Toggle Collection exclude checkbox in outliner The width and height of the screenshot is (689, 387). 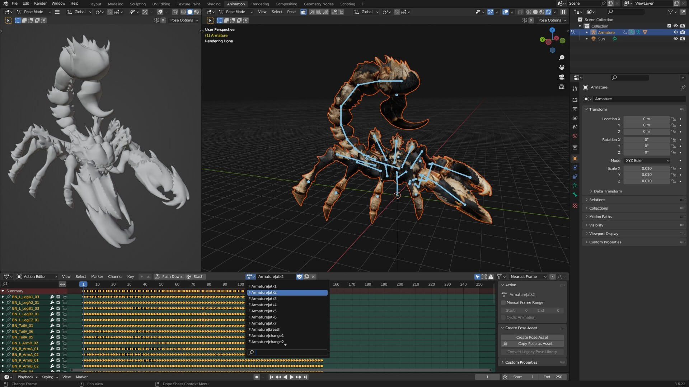coord(669,26)
